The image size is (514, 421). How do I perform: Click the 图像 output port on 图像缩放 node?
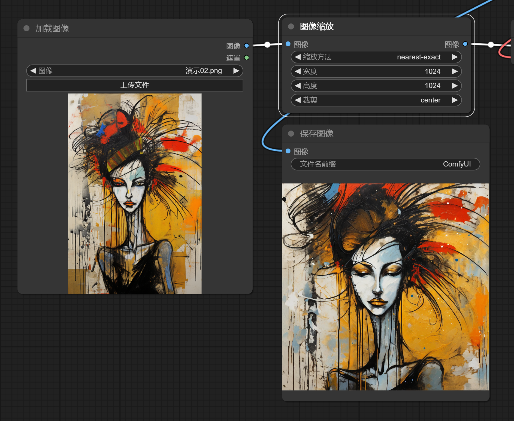tap(465, 44)
